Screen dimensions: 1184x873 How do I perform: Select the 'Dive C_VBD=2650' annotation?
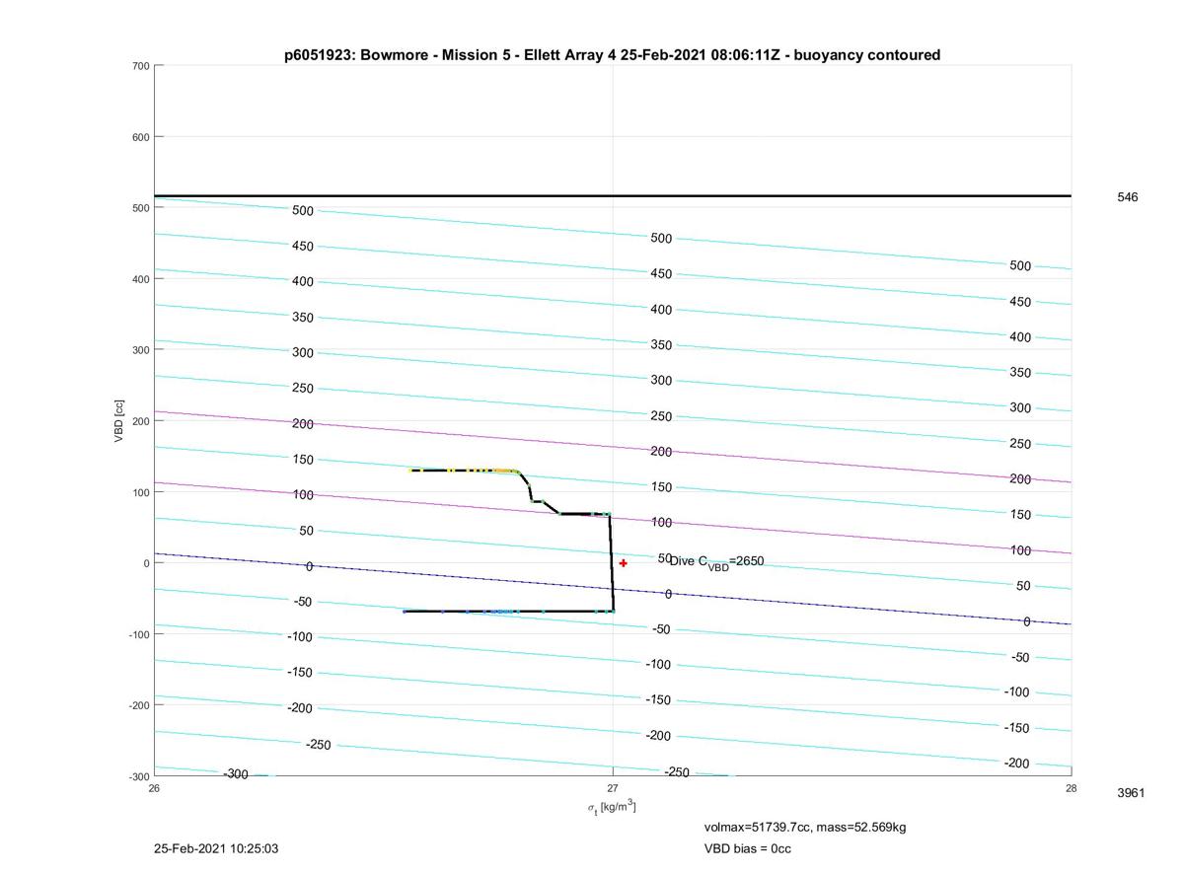point(716,562)
